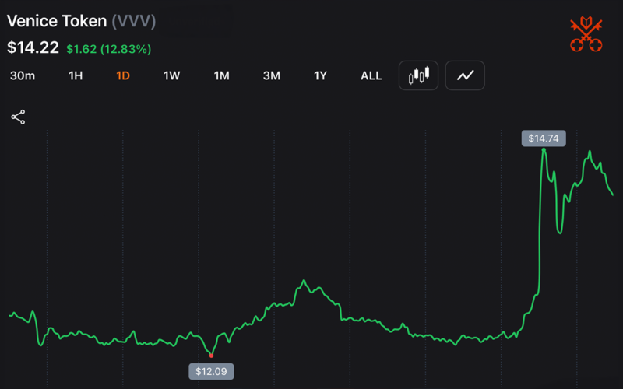Click the red Venice crossed keys logo
This screenshot has width=623, height=389.
[x=586, y=34]
